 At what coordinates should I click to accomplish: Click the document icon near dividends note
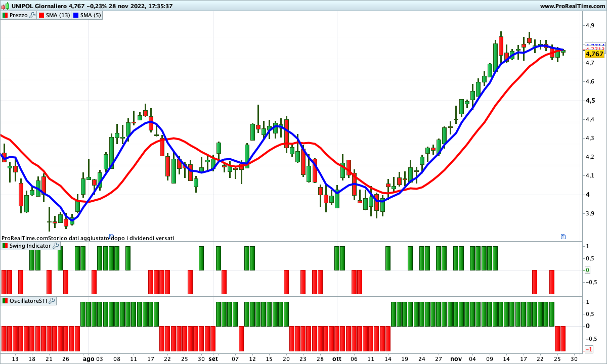pyautogui.click(x=112, y=237)
